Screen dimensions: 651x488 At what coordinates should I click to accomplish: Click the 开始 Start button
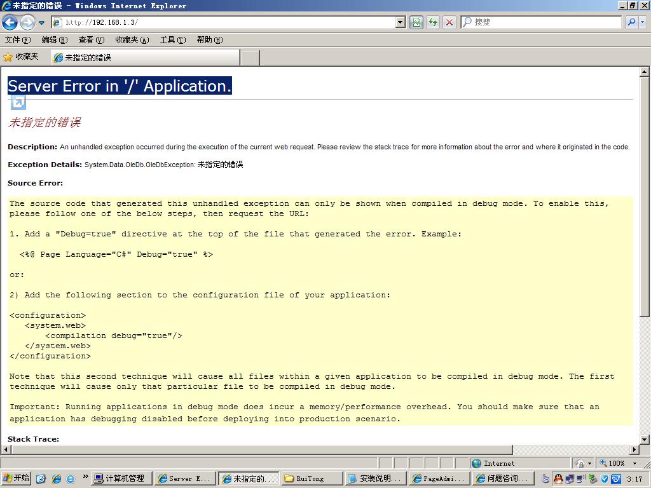(17, 478)
